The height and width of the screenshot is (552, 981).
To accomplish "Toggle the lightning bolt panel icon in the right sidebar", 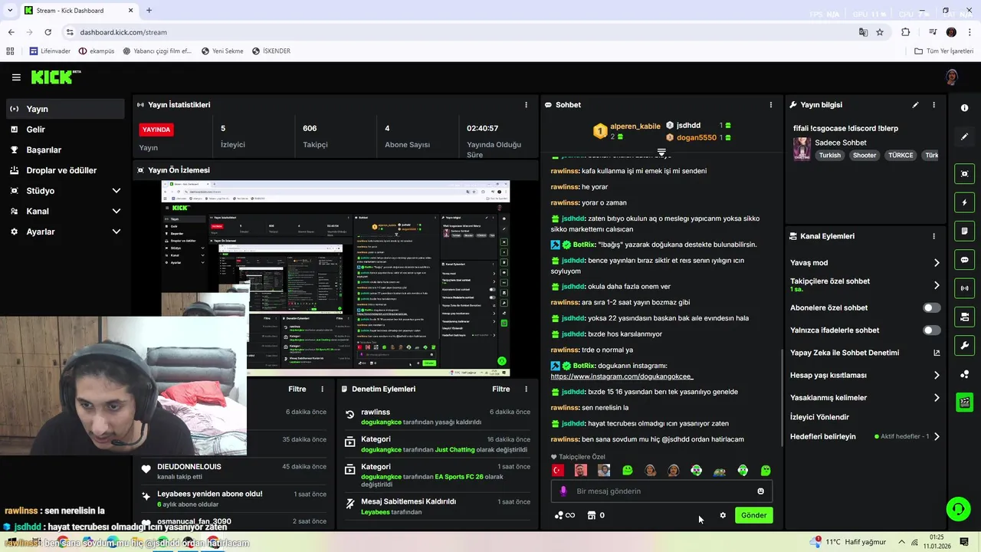I will (x=965, y=202).
